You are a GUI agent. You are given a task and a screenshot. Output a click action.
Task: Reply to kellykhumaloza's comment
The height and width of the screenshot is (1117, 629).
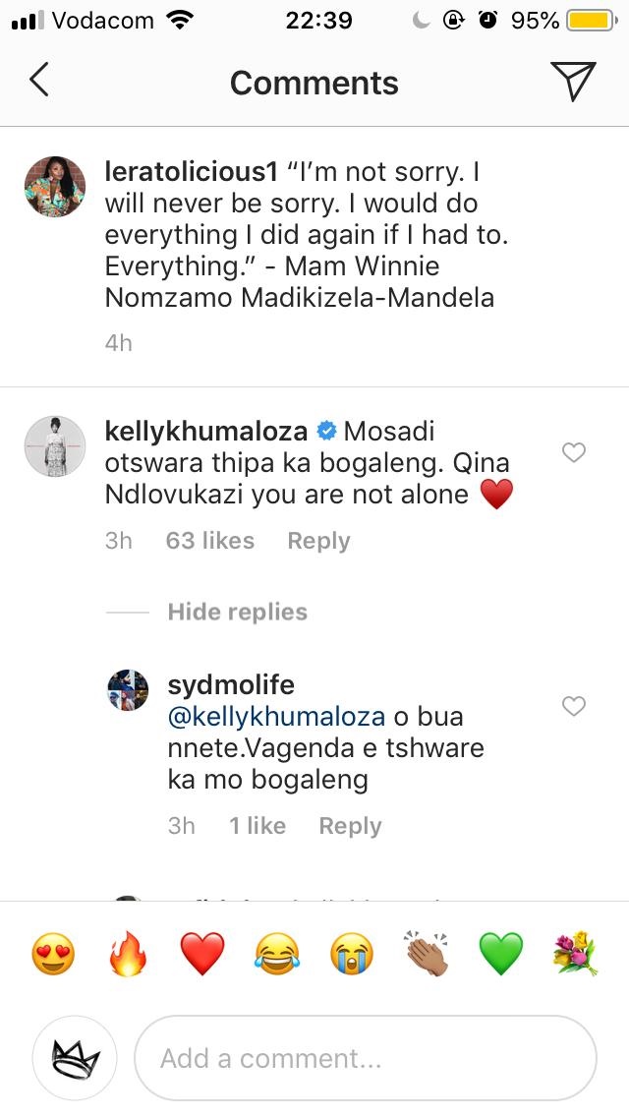[x=318, y=541]
